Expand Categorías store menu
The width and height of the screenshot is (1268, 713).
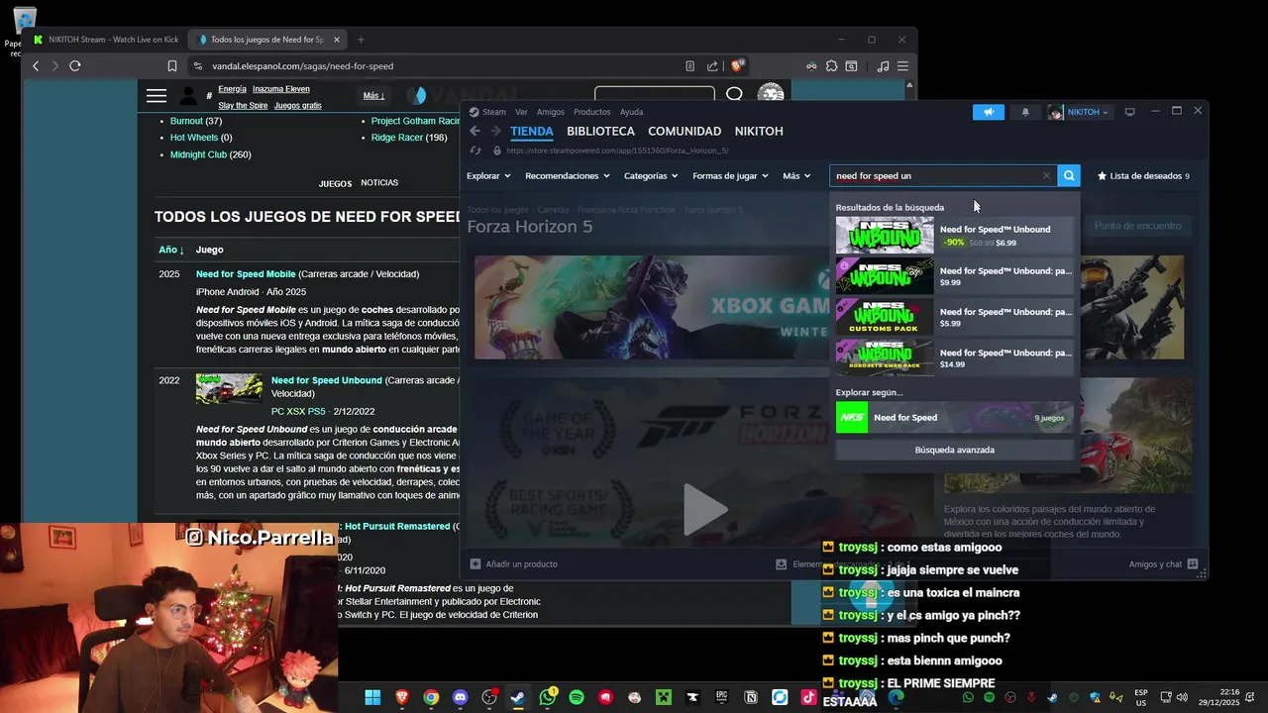[x=651, y=176]
